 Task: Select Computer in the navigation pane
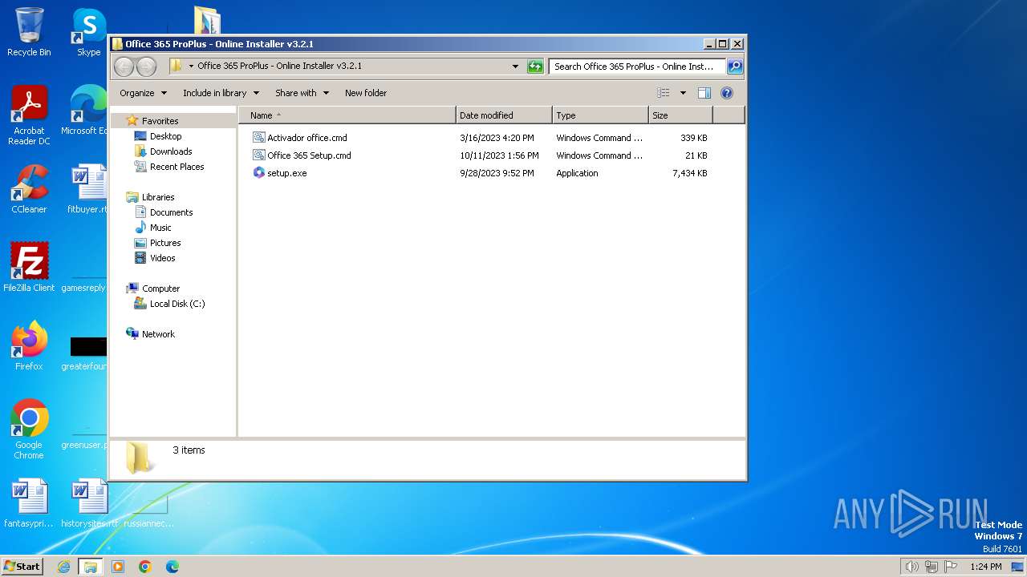tap(160, 288)
